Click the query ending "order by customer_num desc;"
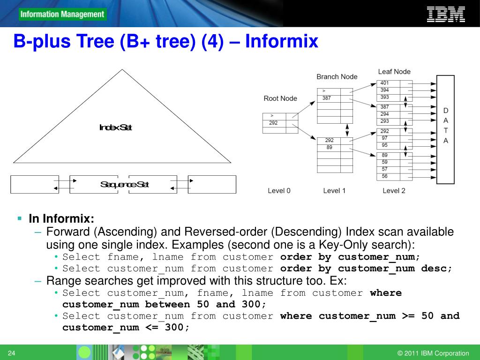The image size is (480, 360). [257, 269]
